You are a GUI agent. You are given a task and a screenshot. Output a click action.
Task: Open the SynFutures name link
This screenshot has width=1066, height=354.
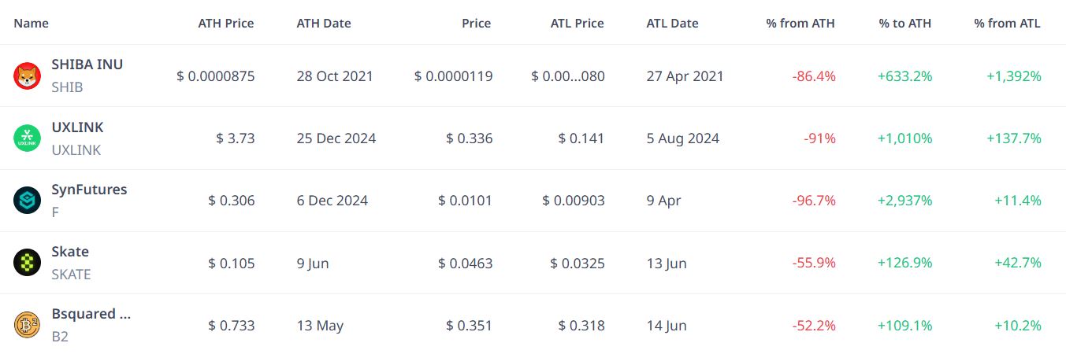(x=89, y=190)
